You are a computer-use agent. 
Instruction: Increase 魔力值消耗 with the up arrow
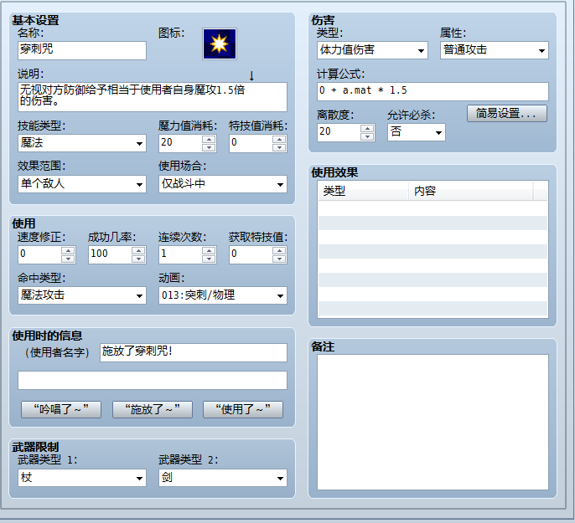tap(209, 139)
